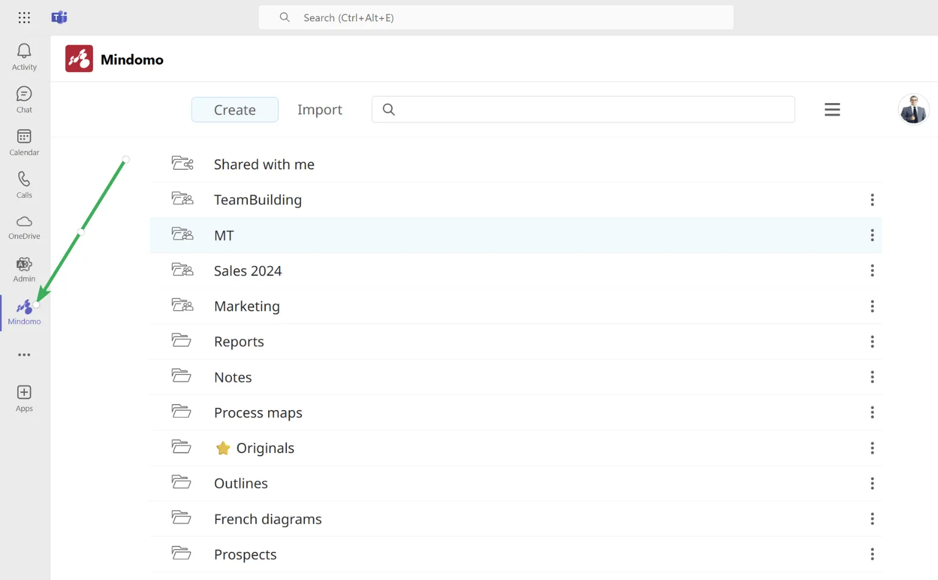Open the Process maps folder

tap(516, 412)
